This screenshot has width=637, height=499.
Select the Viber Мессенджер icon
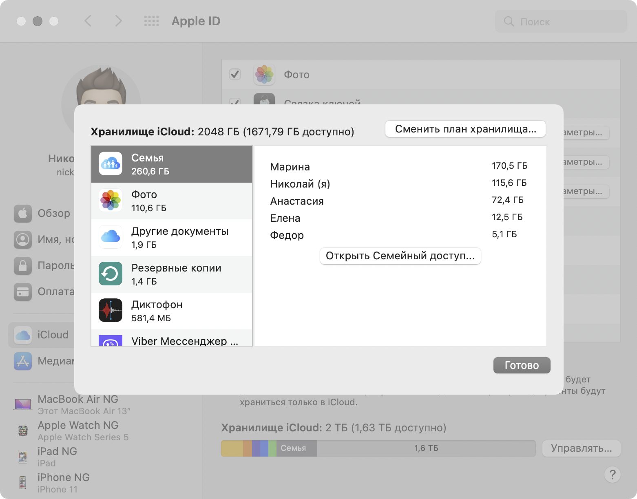[x=111, y=341]
